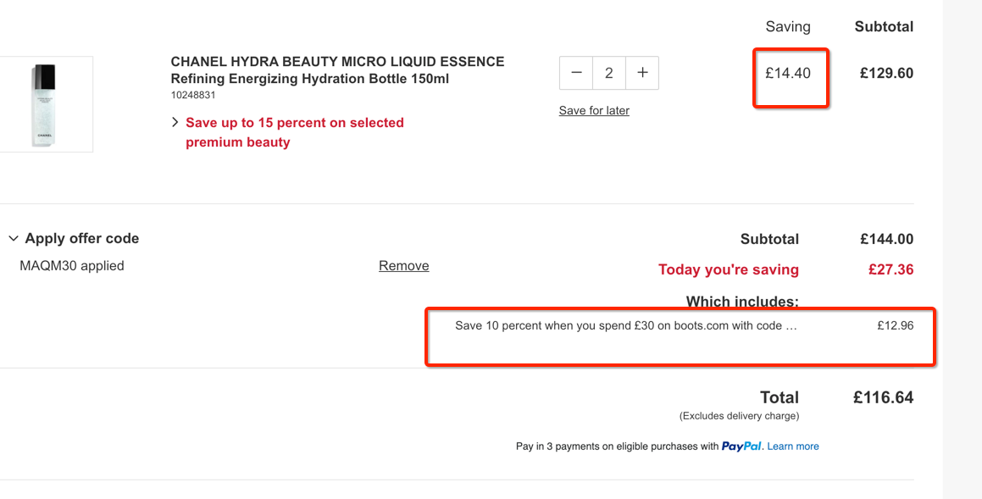Click the Subtotal column header
Image resolution: width=982 pixels, height=499 pixels.
884,27
